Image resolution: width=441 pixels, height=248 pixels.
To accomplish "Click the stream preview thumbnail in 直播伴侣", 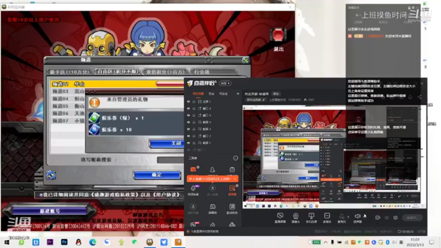I will tap(334, 157).
